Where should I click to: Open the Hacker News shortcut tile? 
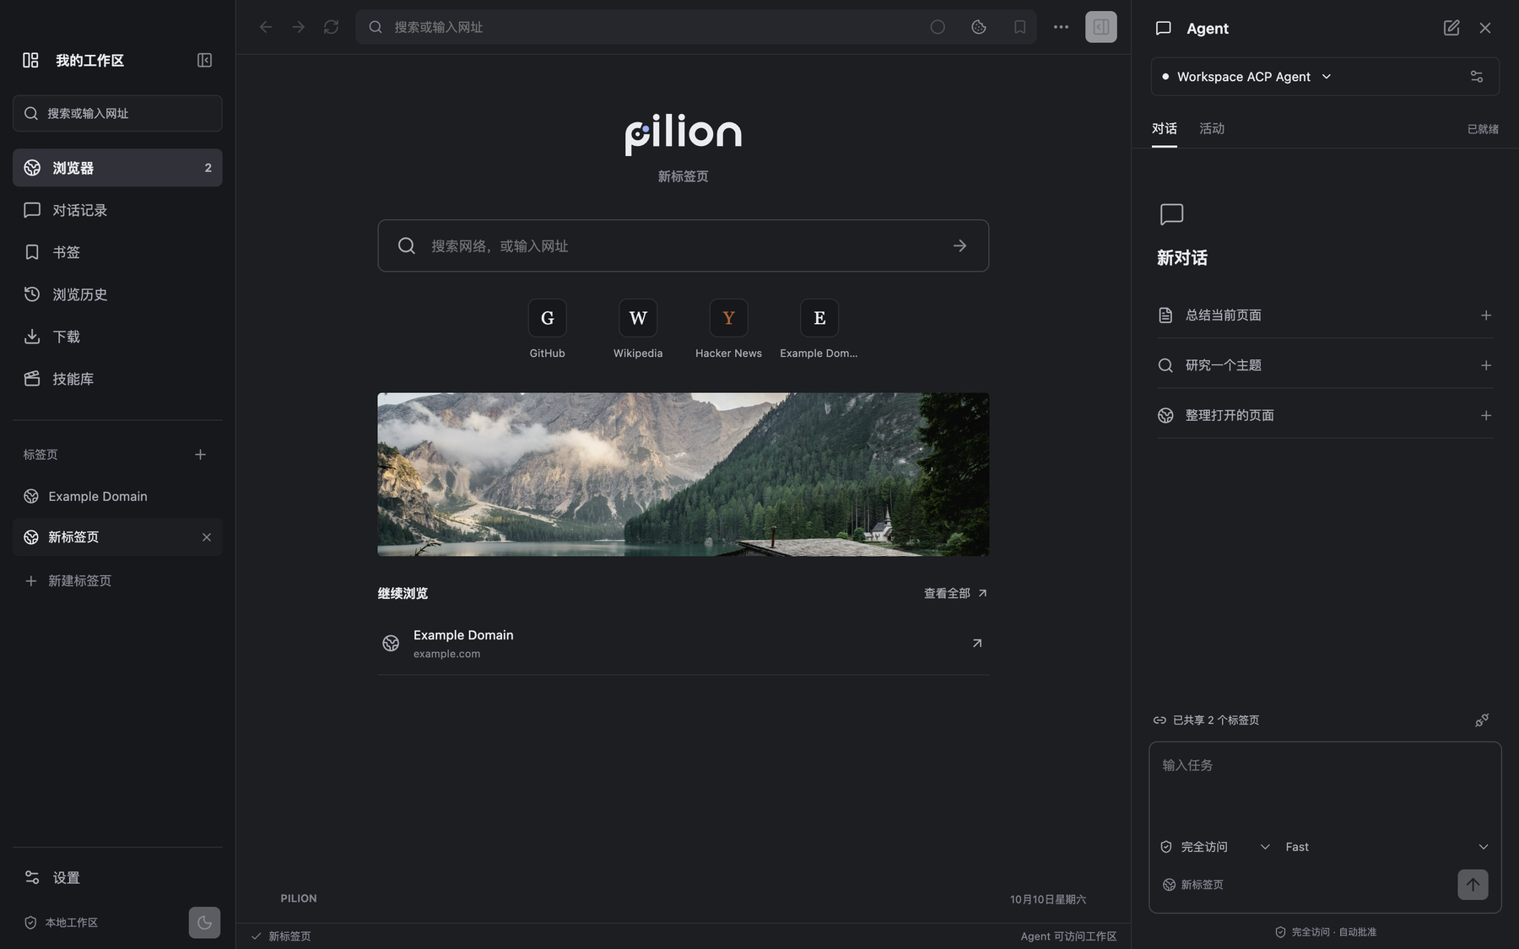coord(728,329)
